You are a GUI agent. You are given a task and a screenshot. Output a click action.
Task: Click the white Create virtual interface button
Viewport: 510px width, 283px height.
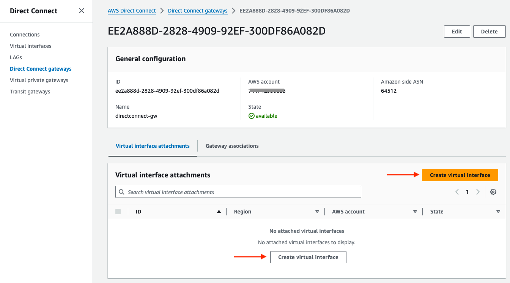(x=308, y=257)
